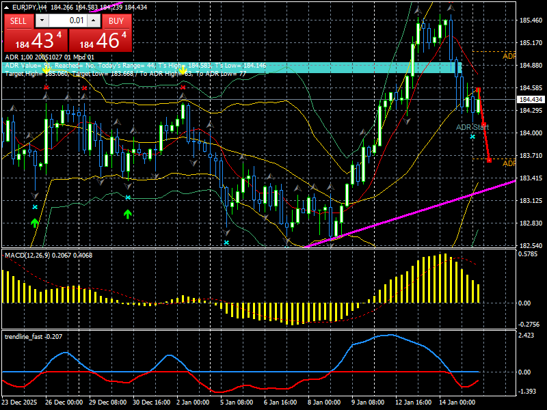Viewport: 547px width, 410px height.
Task: Select the ADR 1,00 20051027 indicator label
Action: (x=49, y=57)
